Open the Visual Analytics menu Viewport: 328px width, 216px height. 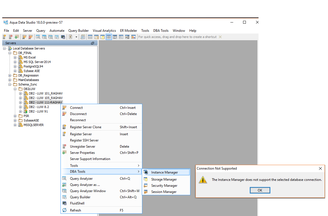click(104, 31)
